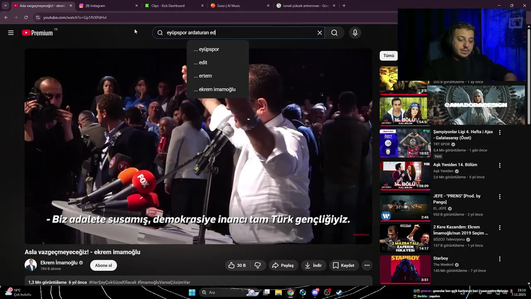Close the Suno | AI Music tab
Image resolution: width=531 pixels, height=299 pixels.
click(x=268, y=6)
